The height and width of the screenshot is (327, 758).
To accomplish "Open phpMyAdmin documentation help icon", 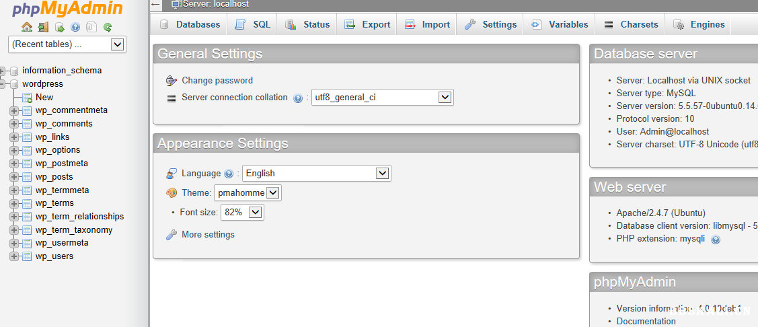I will pyautogui.click(x=75, y=28).
